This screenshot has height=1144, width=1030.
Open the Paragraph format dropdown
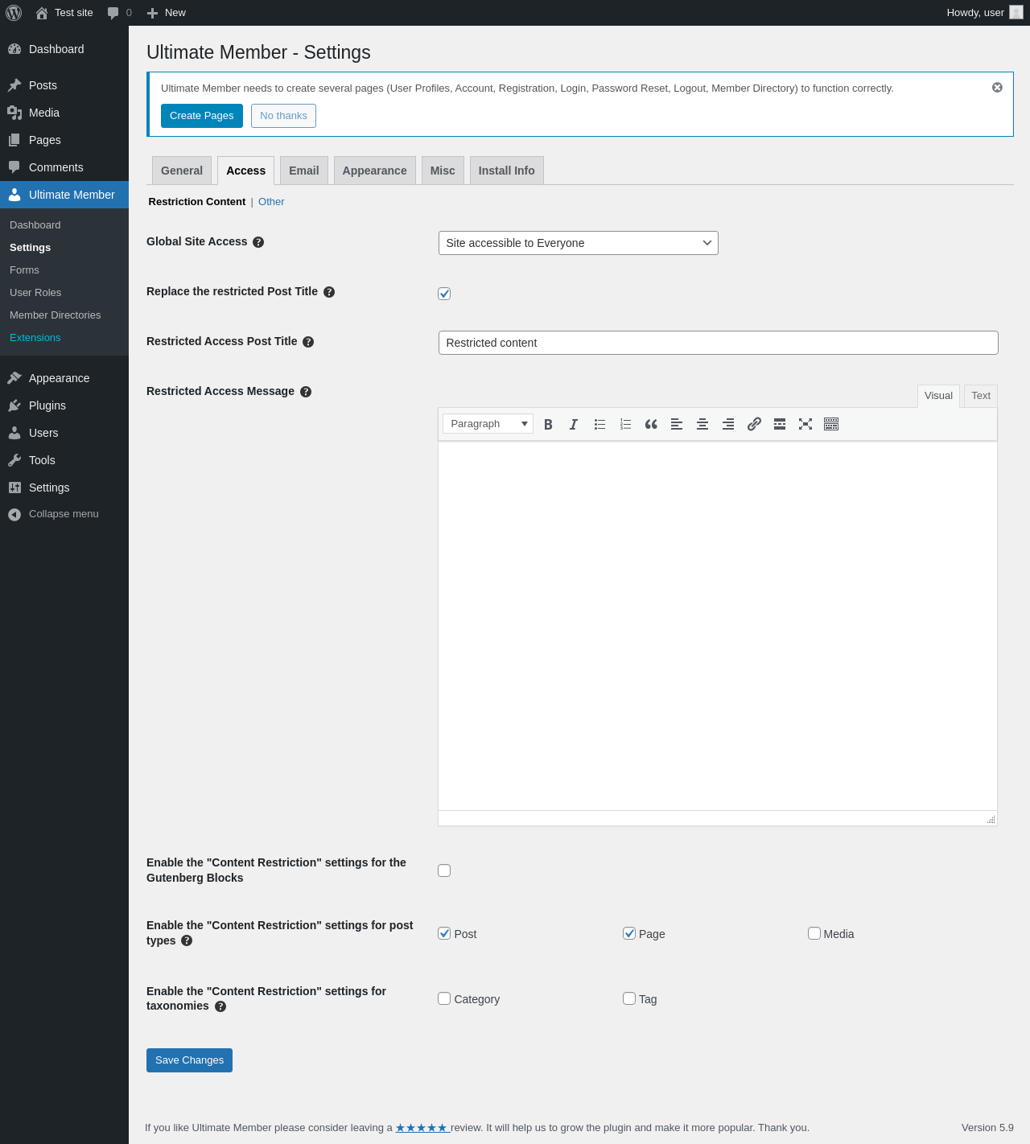pyautogui.click(x=488, y=424)
